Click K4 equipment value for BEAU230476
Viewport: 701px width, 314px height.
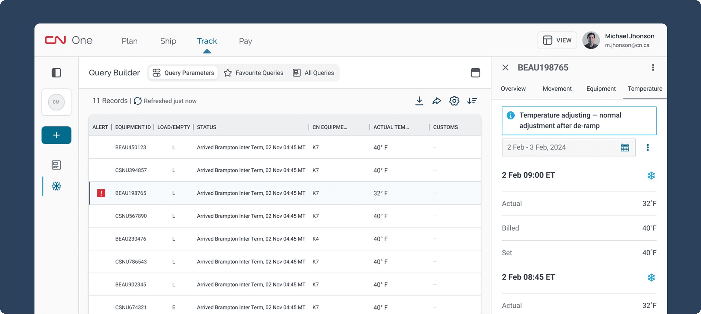click(x=315, y=239)
